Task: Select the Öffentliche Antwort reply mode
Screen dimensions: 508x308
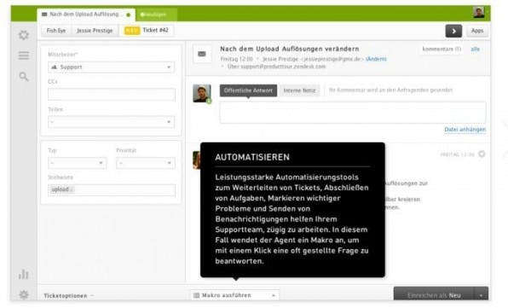Action: pos(248,90)
